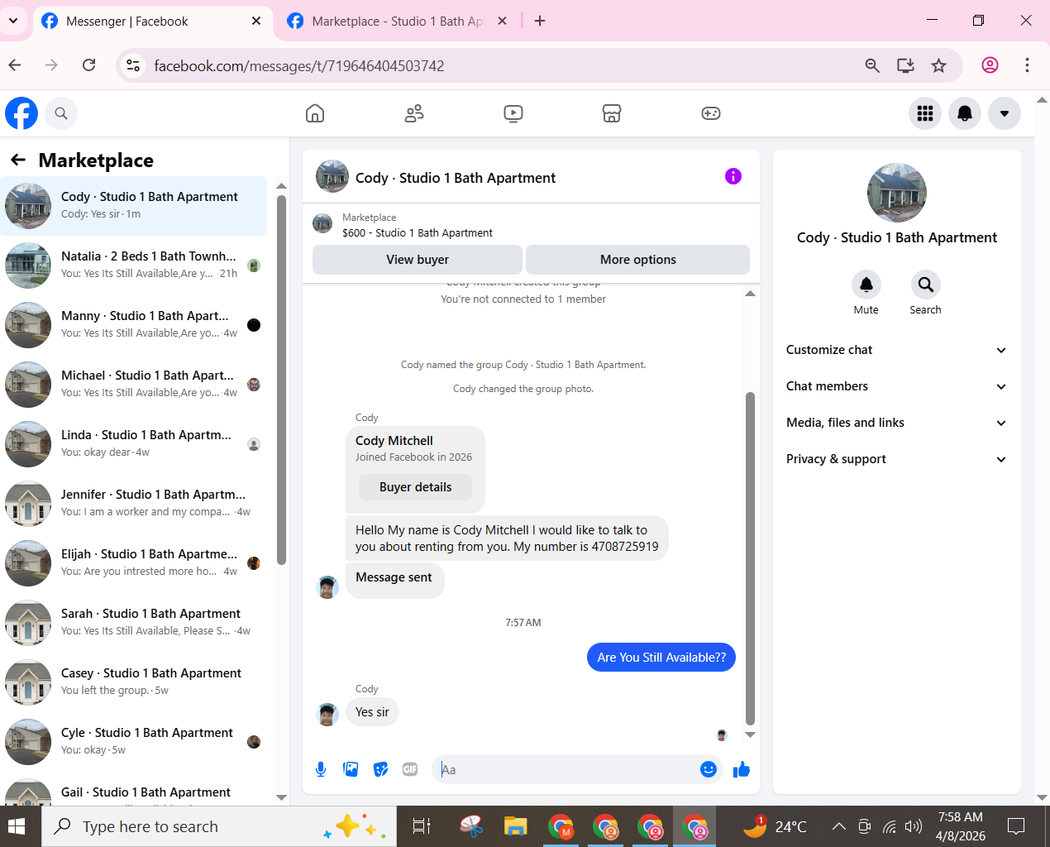This screenshot has height=847, width=1050.
Task: Expand Privacy & support section
Action: [897, 459]
